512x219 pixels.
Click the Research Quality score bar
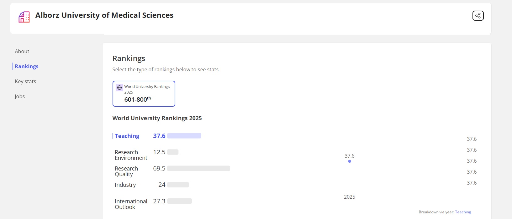198,168
